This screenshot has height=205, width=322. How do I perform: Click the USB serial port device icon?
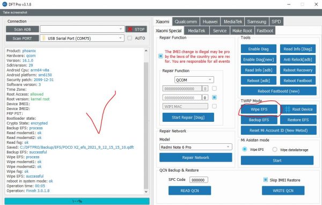[43, 38]
